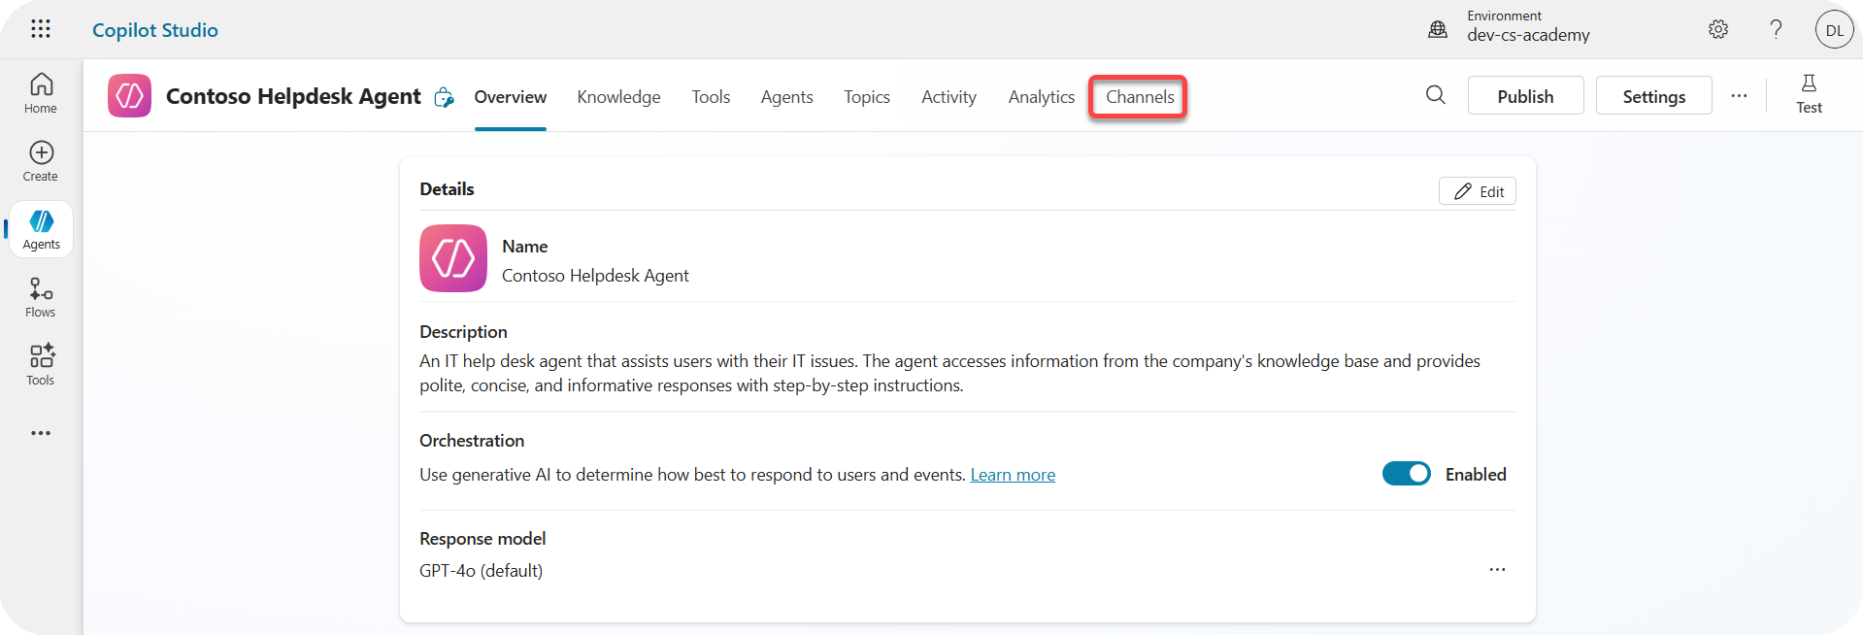Open the settings gear in the header
1863x635 pixels.
(1717, 29)
